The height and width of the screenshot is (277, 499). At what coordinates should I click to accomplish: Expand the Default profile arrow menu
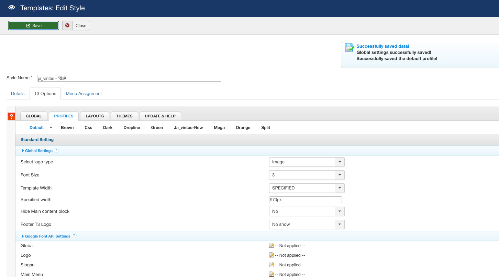click(51, 128)
